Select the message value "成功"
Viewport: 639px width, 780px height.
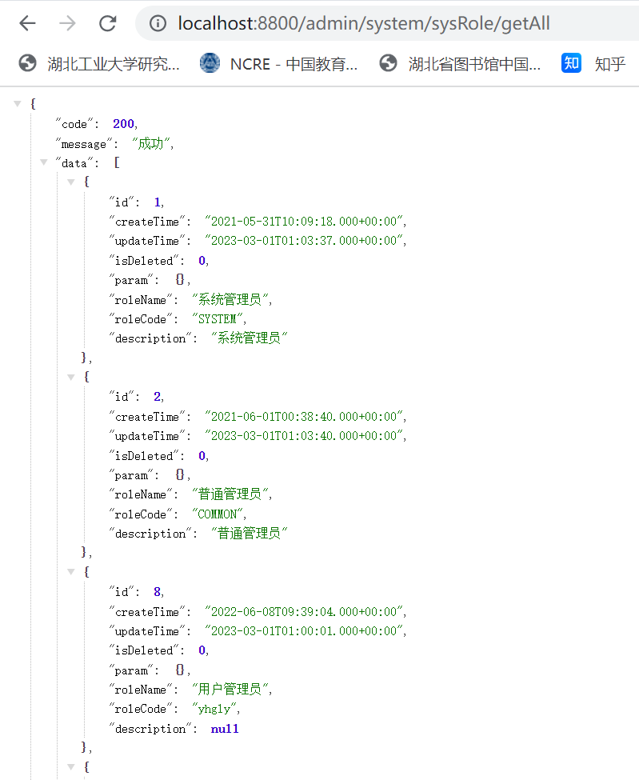click(x=151, y=144)
